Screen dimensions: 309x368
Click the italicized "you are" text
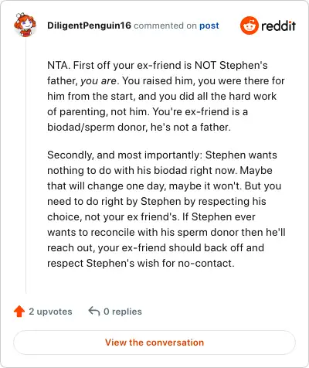click(x=98, y=81)
